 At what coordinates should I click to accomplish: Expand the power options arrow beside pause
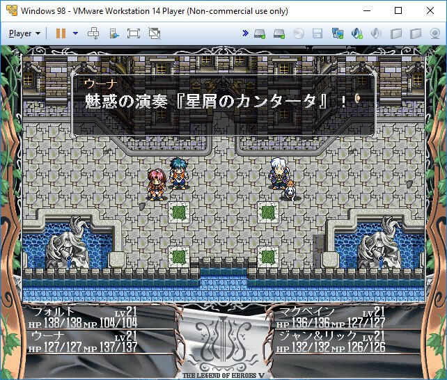(75, 33)
